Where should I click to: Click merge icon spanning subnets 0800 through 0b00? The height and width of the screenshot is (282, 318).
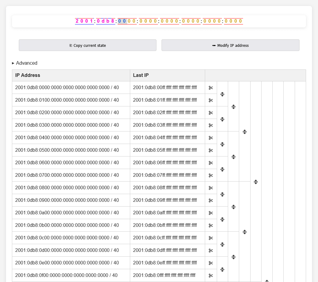pyautogui.click(x=233, y=207)
